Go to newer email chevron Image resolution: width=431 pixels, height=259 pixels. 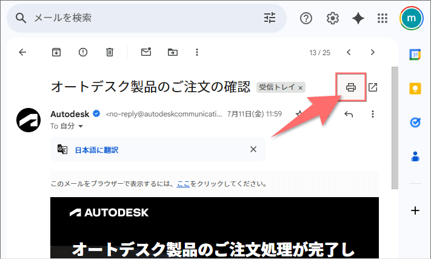pos(349,52)
